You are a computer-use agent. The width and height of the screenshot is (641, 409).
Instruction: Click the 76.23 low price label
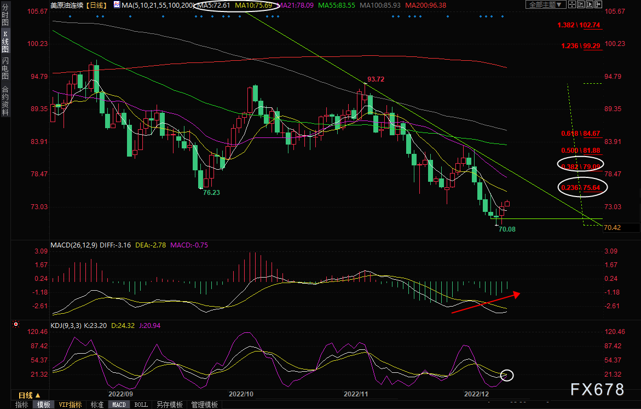pos(211,192)
